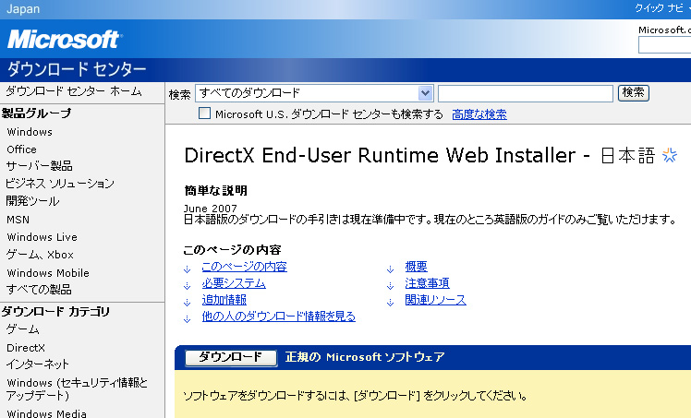Jump to 関連リソース section
Image resolution: width=691 pixels, height=418 pixels.
(435, 300)
